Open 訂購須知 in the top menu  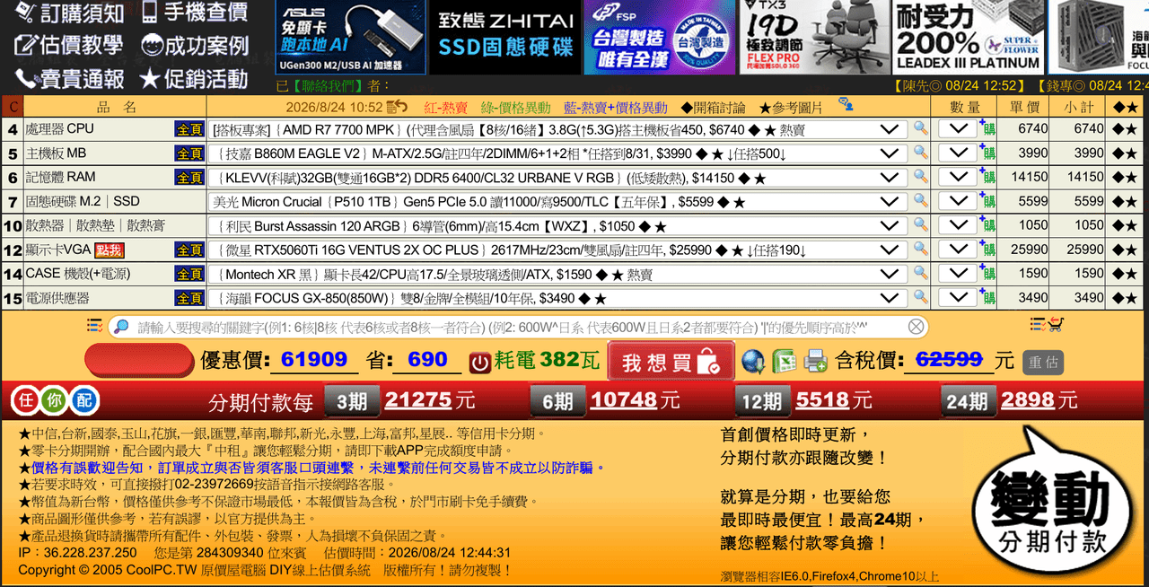70,13
